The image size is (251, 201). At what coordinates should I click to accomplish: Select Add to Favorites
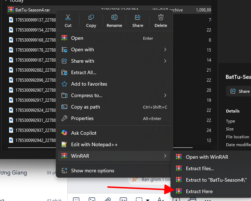(x=114, y=84)
